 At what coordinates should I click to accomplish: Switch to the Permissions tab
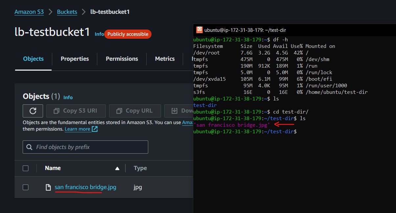tap(122, 59)
